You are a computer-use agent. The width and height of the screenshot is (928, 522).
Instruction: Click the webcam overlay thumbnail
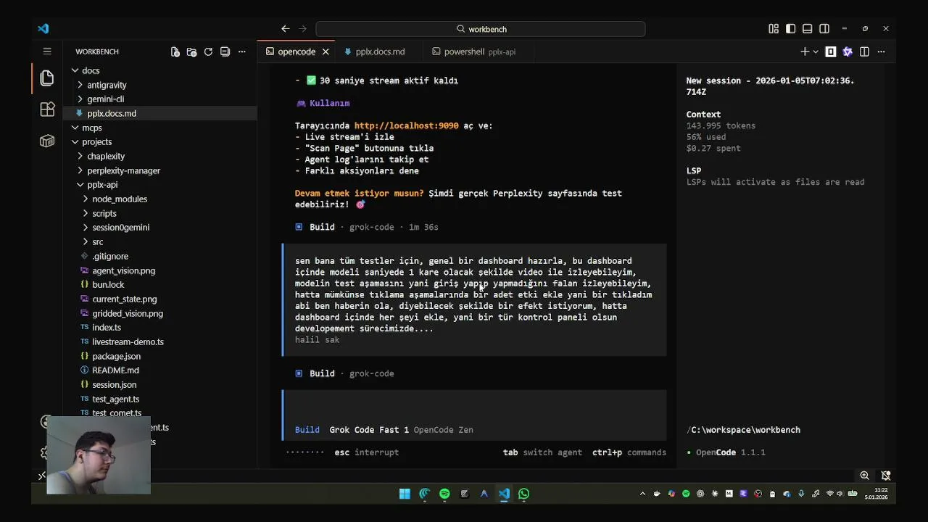point(99,455)
